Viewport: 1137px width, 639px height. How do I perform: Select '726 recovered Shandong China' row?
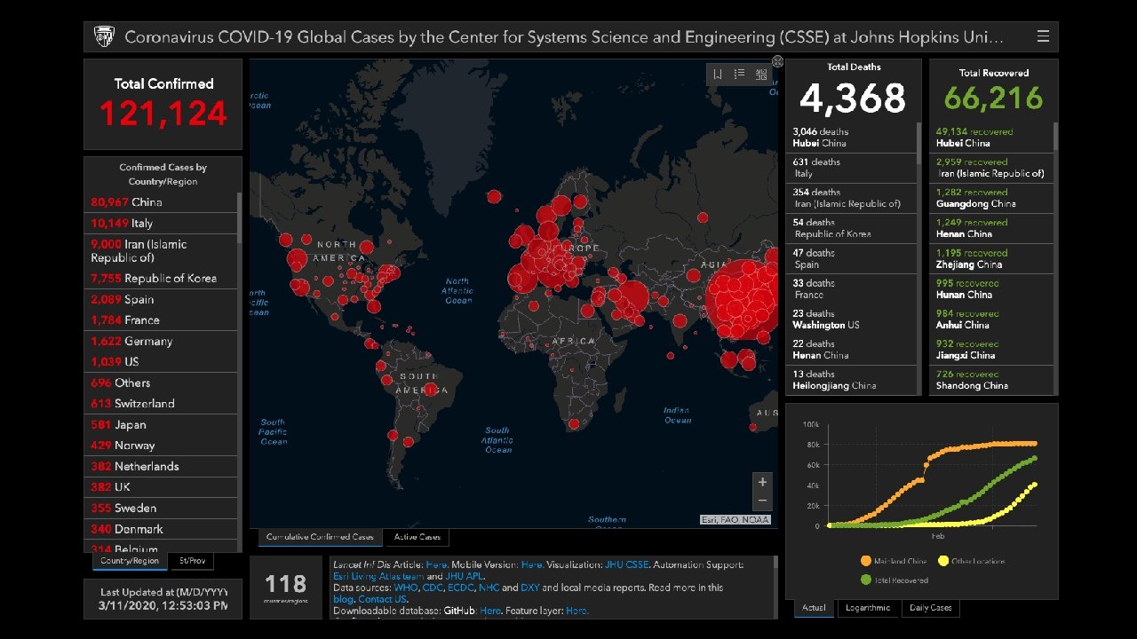[x=991, y=380]
